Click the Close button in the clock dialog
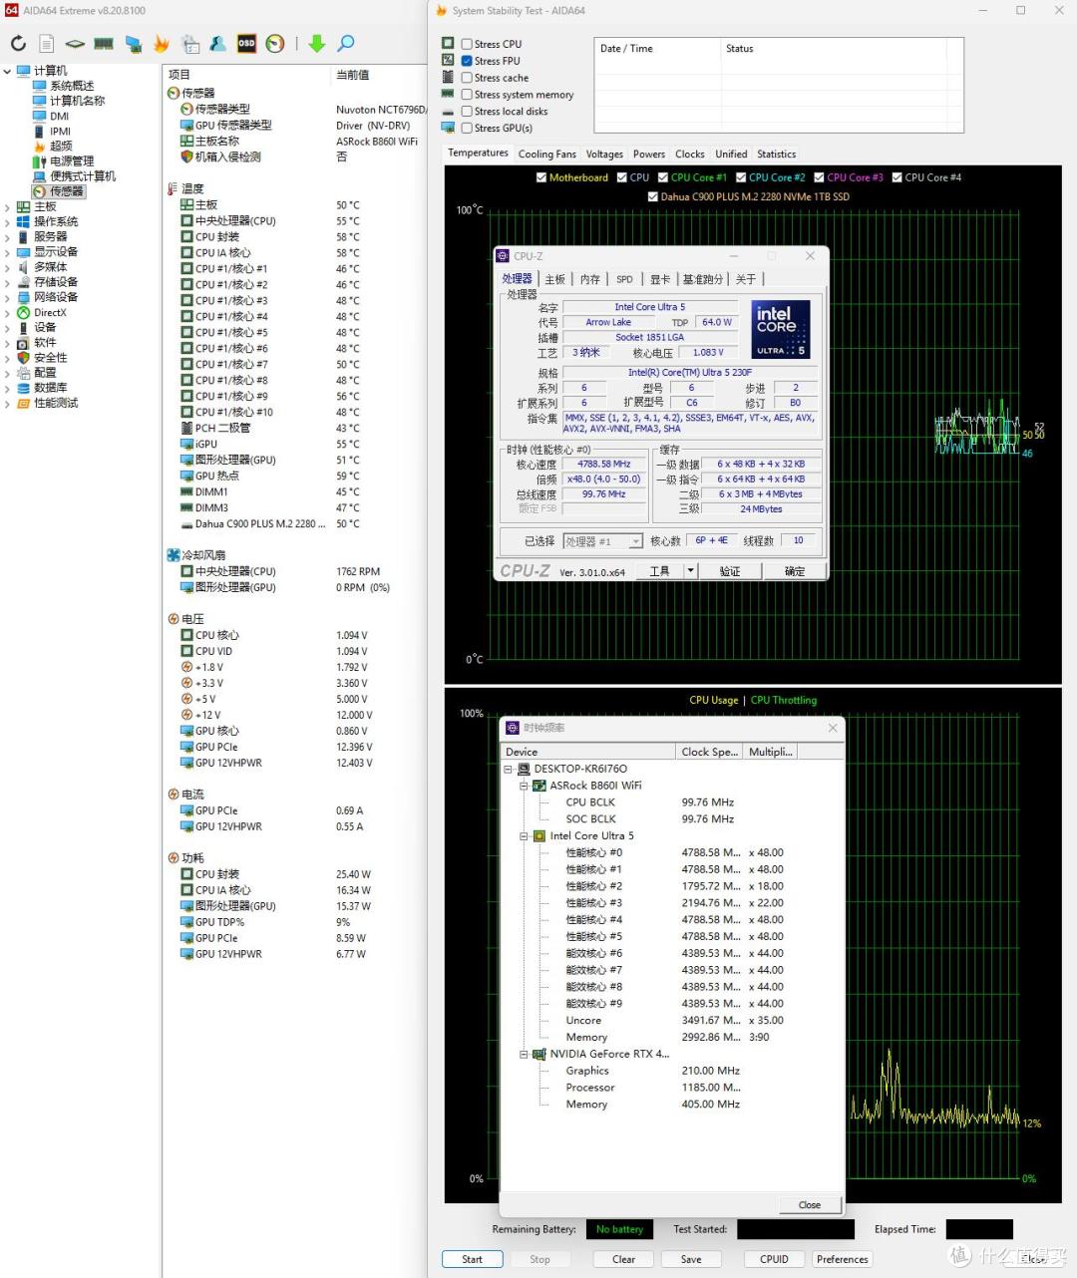1077x1278 pixels. pos(810,1205)
